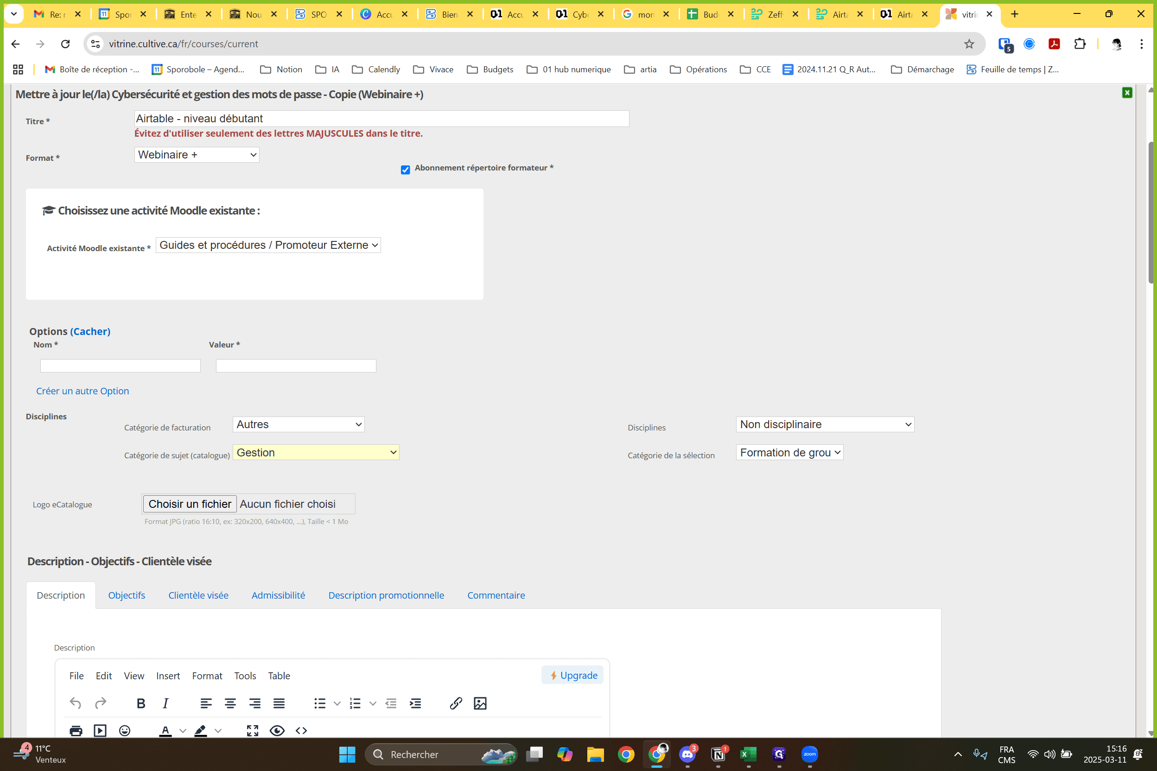Open the Adobe Acrobat extension
Screen dimensions: 1157x771
click(1054, 44)
